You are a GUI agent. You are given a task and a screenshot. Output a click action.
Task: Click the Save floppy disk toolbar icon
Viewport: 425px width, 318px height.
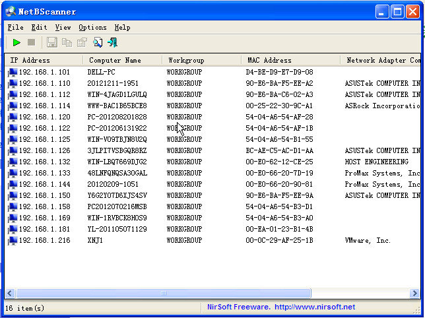pyautogui.click(x=52, y=43)
